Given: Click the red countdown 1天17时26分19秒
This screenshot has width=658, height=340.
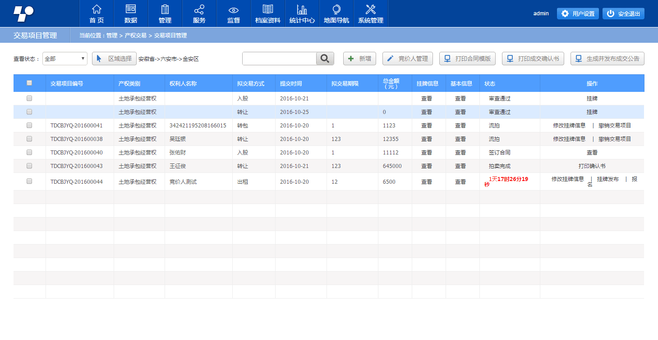Looking at the screenshot, I should click(x=506, y=181).
